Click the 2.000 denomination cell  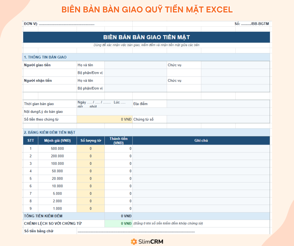tap(57, 201)
